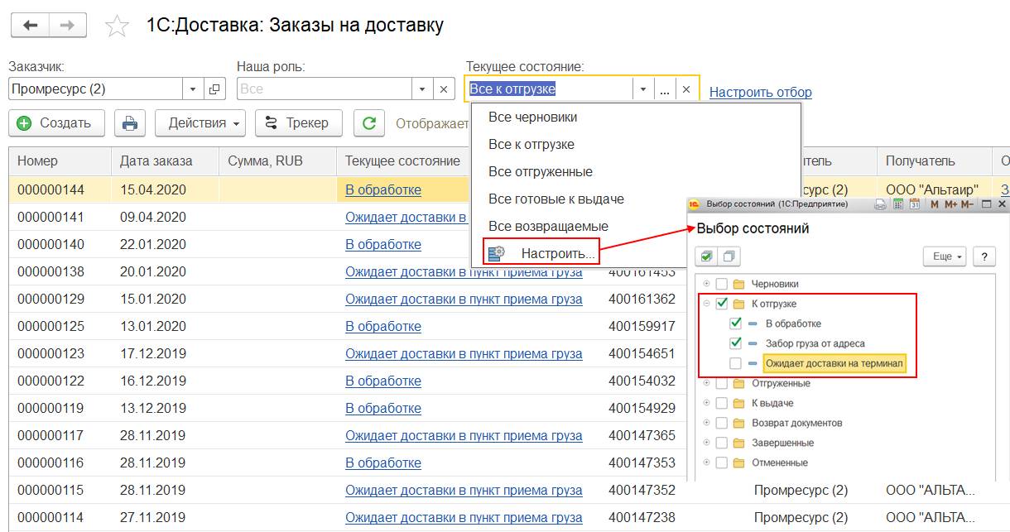Choose Настроить... in dropdown list

pyautogui.click(x=541, y=253)
